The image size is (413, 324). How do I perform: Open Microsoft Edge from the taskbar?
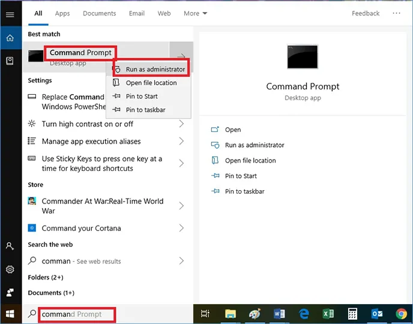coord(304,314)
